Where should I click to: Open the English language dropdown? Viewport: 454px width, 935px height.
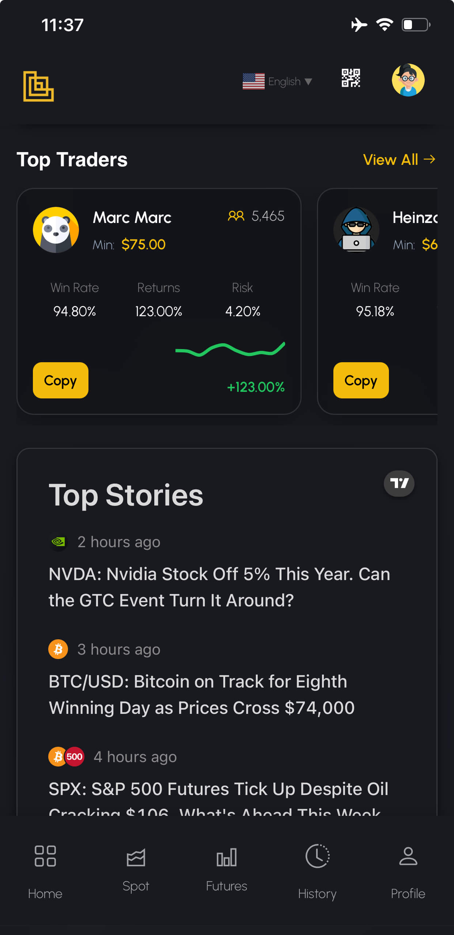[x=290, y=82]
